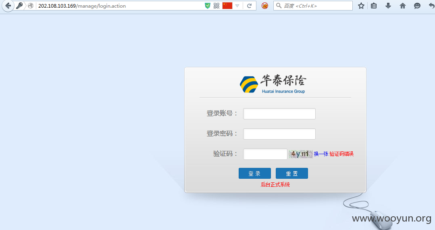Expand the address bar history dropdown arrow
435x230 pixels.
237,6
